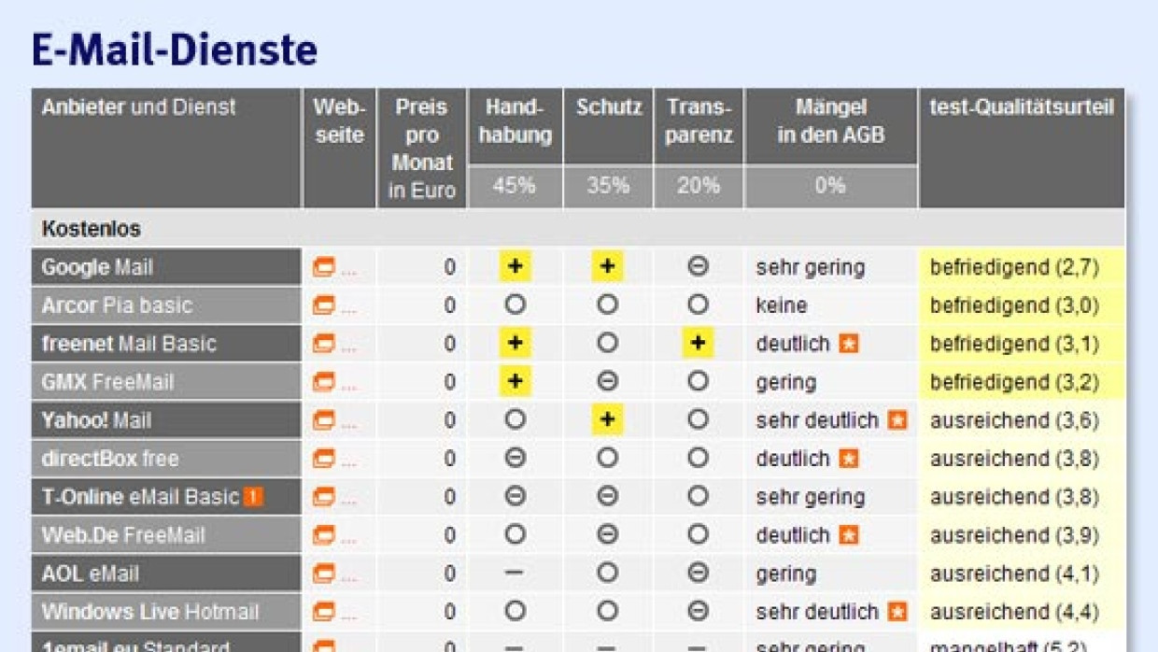The image size is (1158, 652).
Task: Select Hotmail's Transparenz rating symbol
Action: (698, 612)
